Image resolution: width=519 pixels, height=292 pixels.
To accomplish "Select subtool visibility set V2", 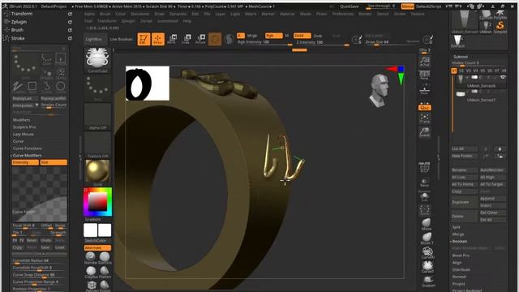I will coord(461,71).
